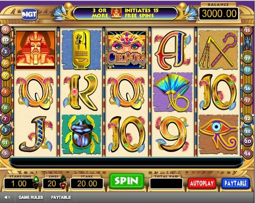Click the scarab beetle symbol
The image size is (255, 203).
[x=82, y=134]
